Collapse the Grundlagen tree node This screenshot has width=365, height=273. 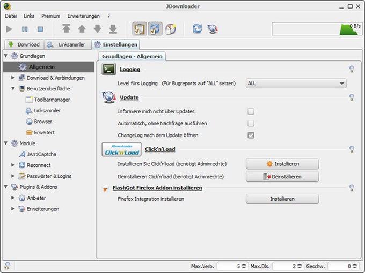coord(6,56)
